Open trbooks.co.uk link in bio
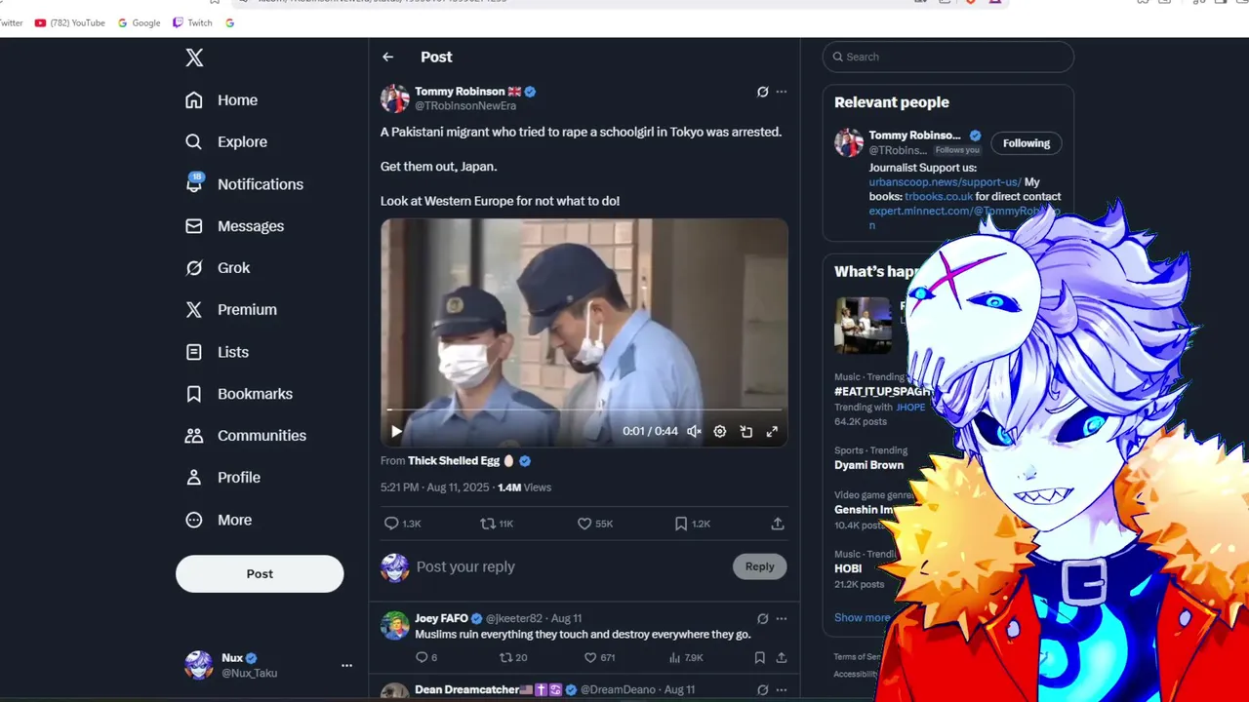 (939, 197)
